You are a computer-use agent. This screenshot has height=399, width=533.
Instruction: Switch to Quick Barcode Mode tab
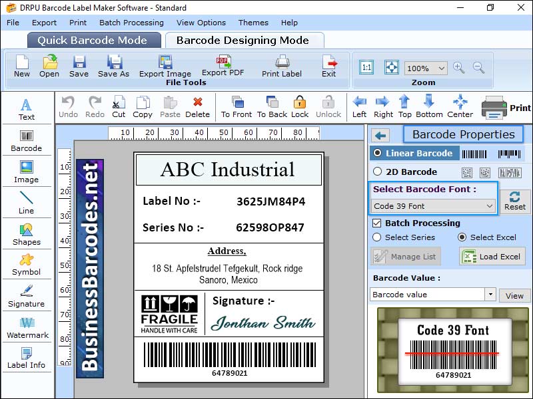tap(93, 40)
